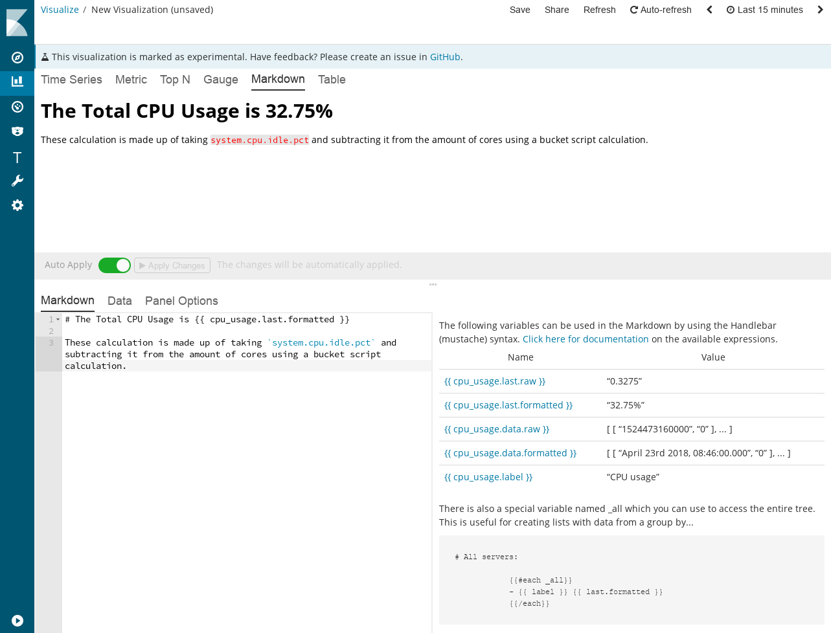Open the 'Last 15 minutes' time picker

[764, 10]
